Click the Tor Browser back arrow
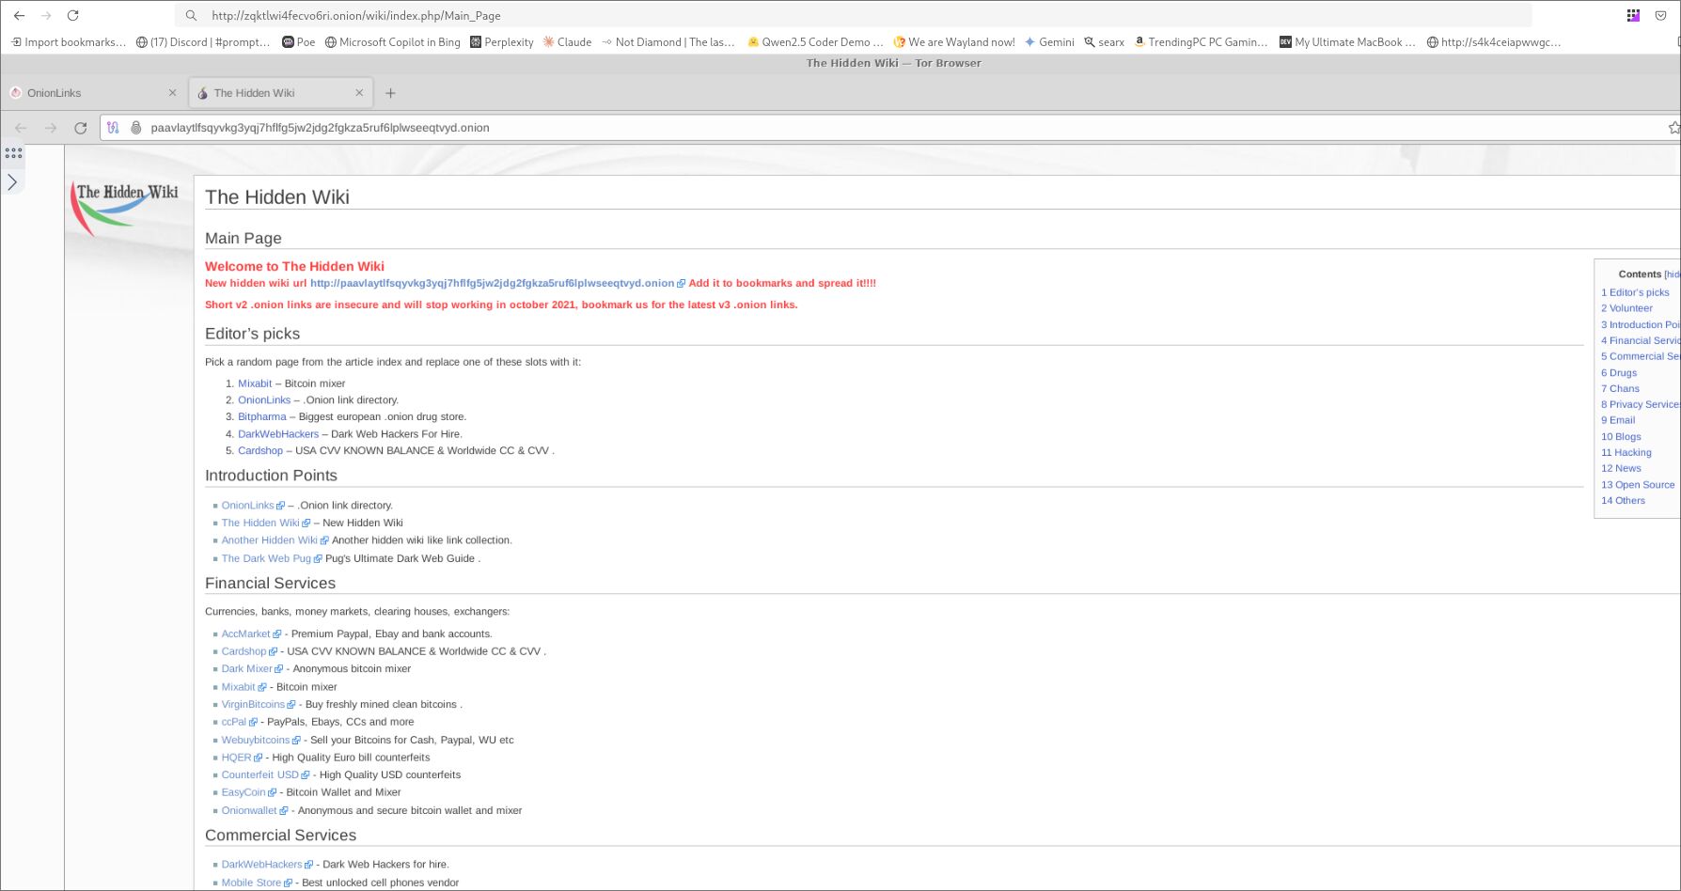The width and height of the screenshot is (1681, 891). (x=19, y=127)
